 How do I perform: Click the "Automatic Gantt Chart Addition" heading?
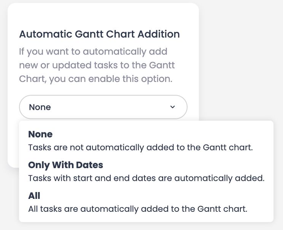click(x=99, y=34)
